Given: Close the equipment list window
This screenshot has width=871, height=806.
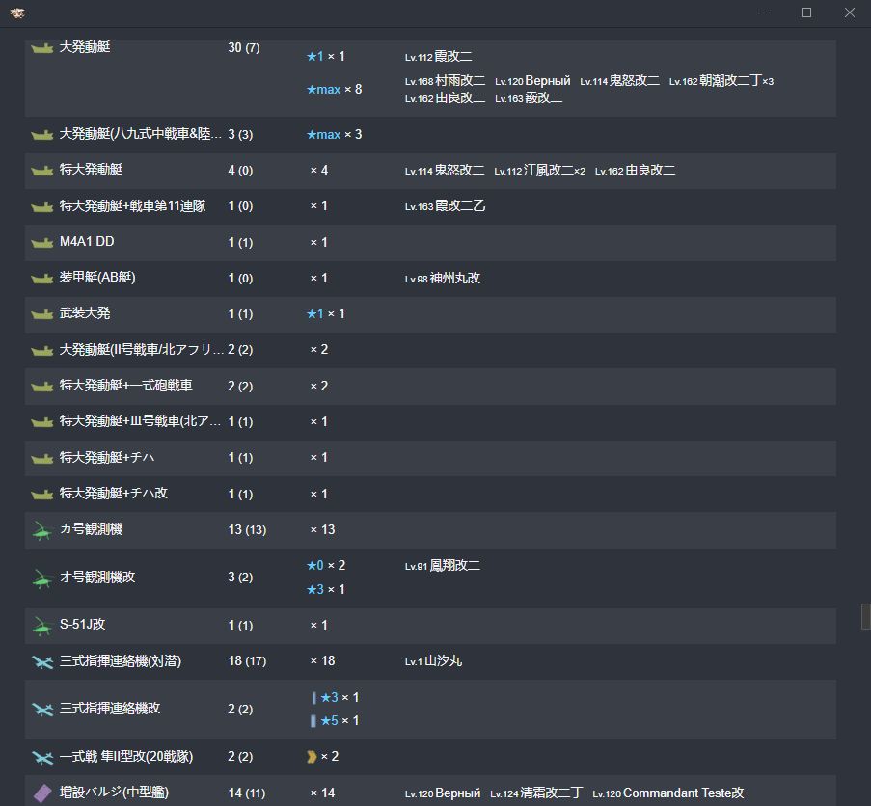Looking at the screenshot, I should (850, 13).
